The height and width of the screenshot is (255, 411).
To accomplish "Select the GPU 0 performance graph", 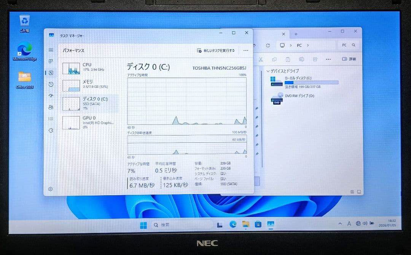I will [71, 123].
